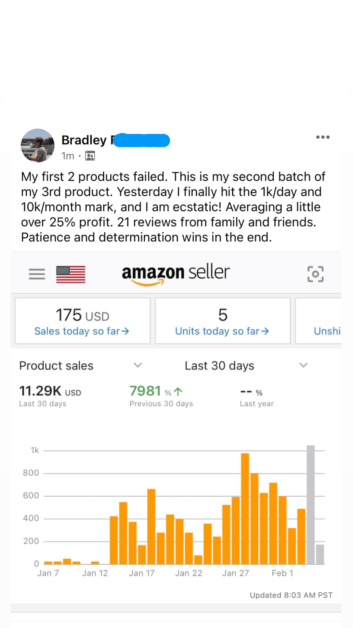This screenshot has width=353, height=628.
Task: Click the group audience icon beside 1m
Action: click(90, 156)
